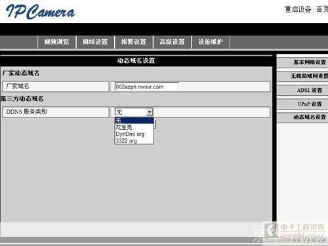
Task: Open the 网络设置 tab
Action: [x=95, y=42]
